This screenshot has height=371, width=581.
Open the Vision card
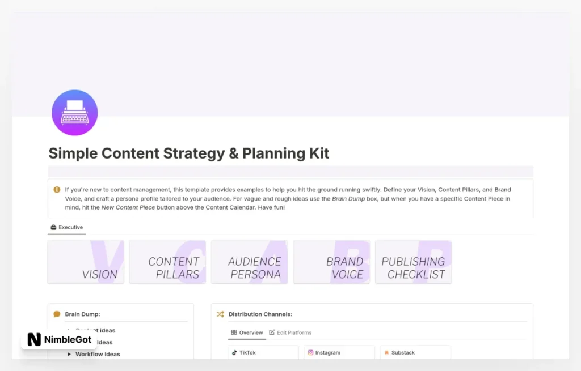(86, 262)
